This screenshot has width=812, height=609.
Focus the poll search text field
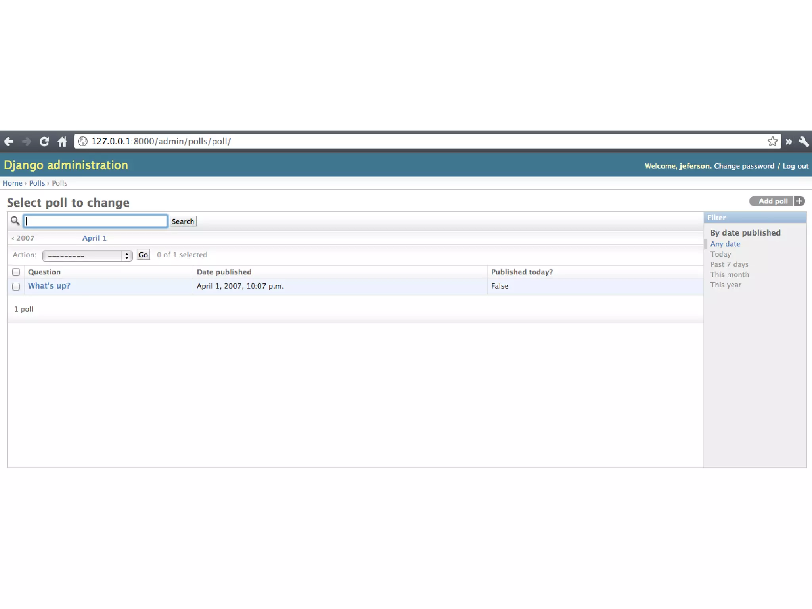(x=95, y=221)
